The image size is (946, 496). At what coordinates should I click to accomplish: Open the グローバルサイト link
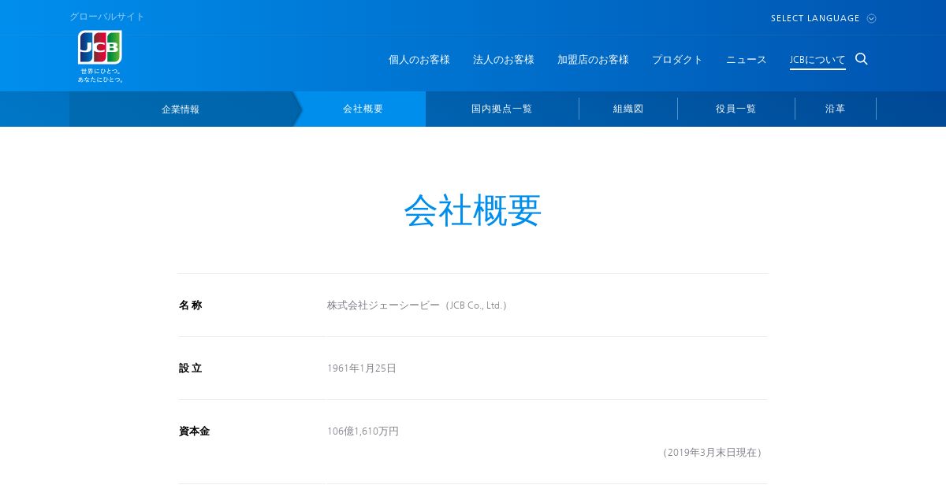coord(107,17)
